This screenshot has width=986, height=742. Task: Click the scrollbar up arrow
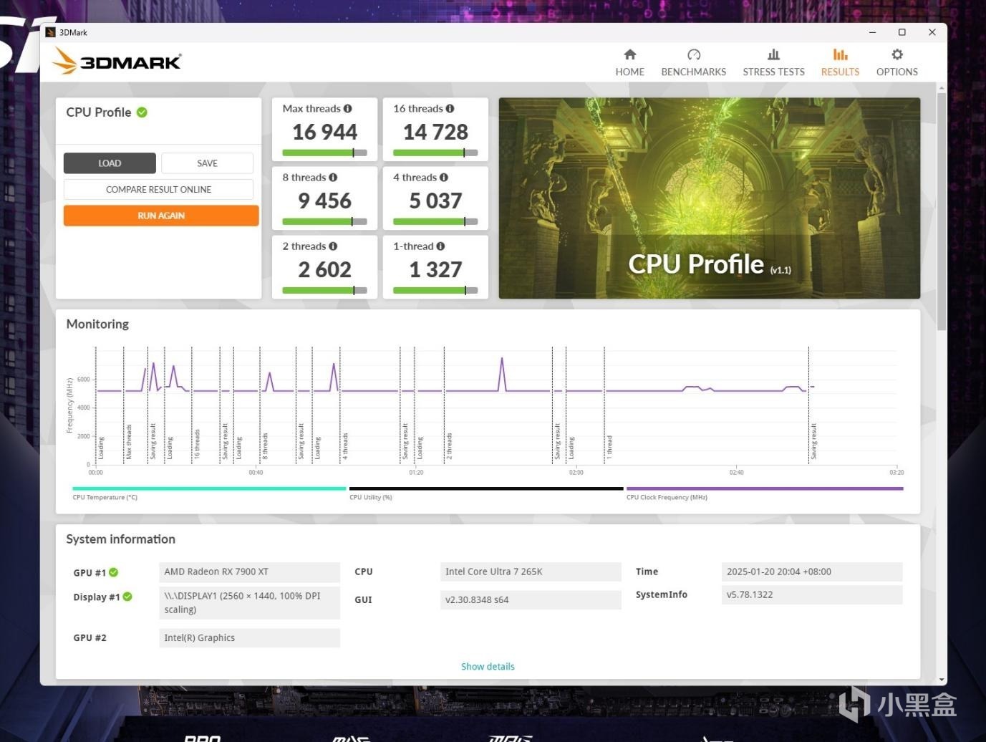tap(941, 88)
